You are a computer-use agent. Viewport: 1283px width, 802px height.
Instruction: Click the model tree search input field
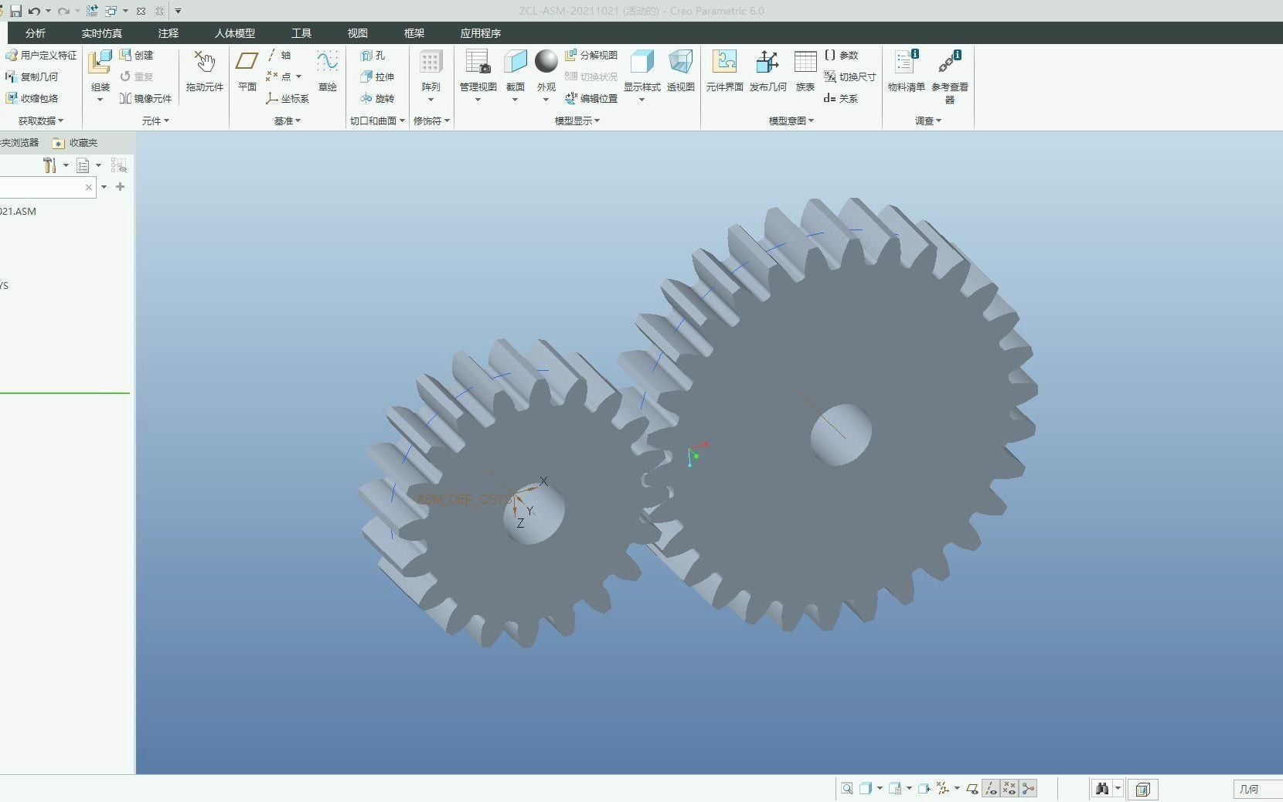pos(43,188)
